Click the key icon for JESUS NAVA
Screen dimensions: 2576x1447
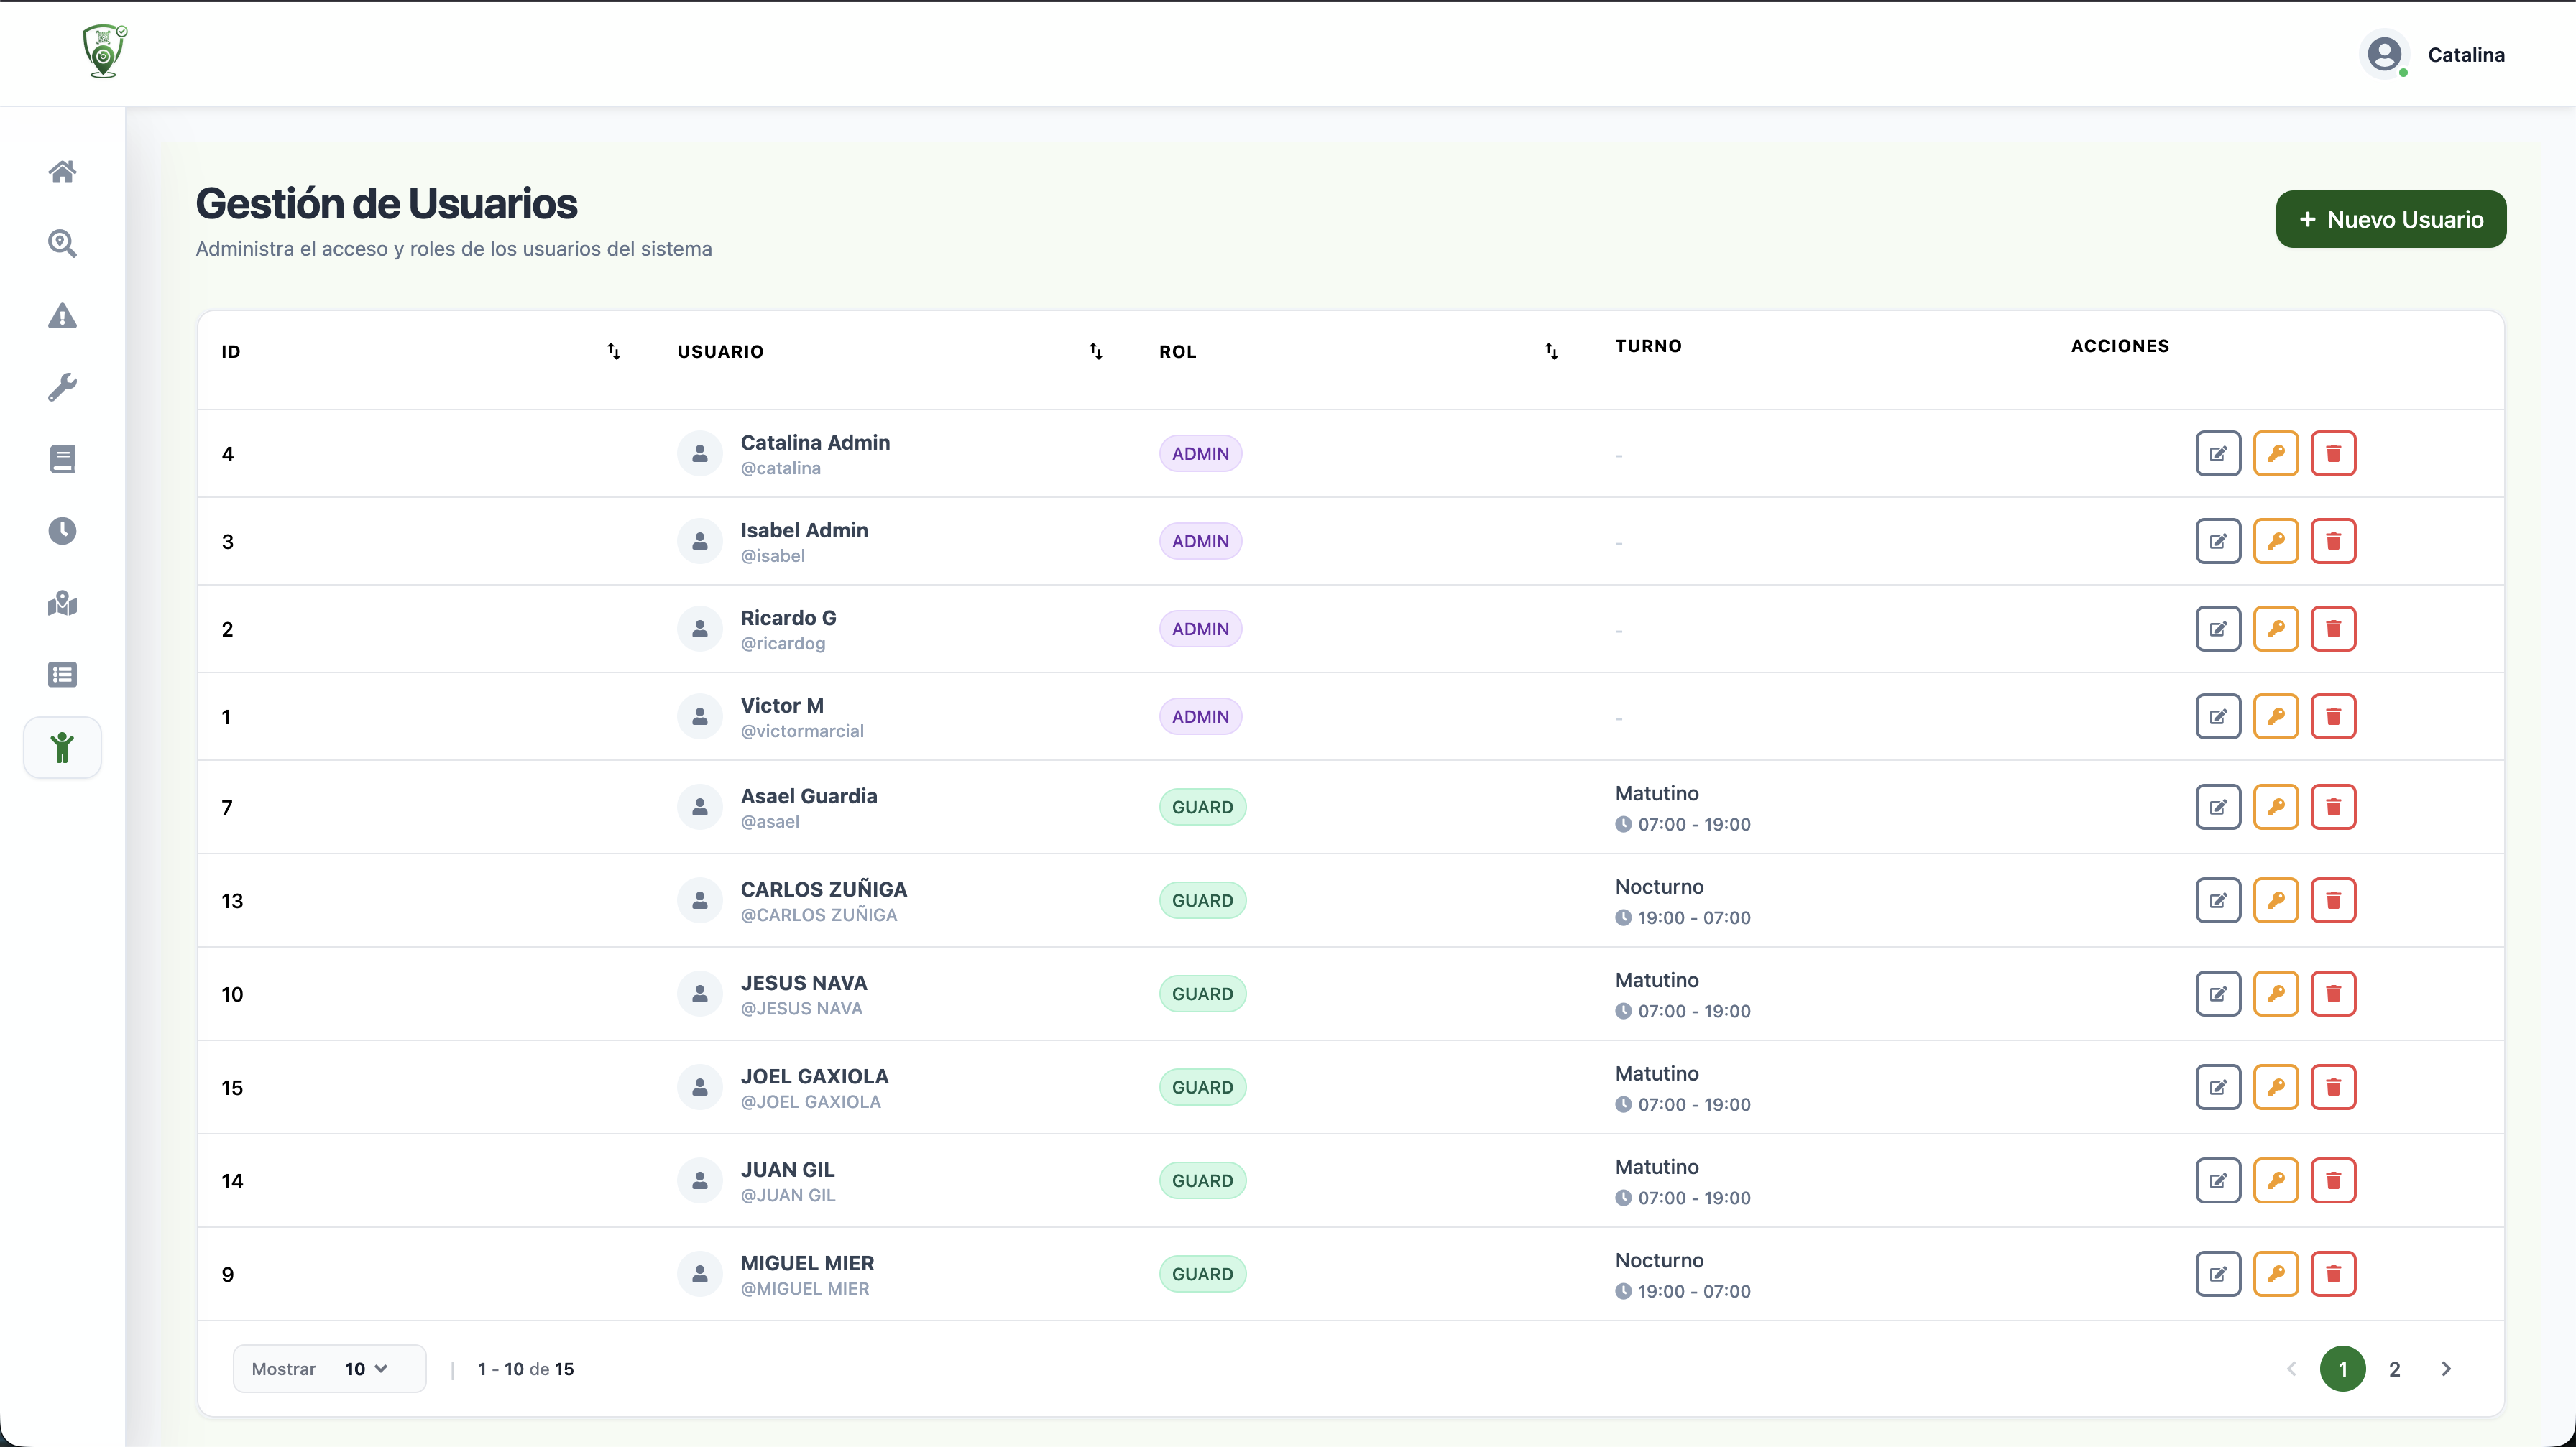coord(2275,994)
